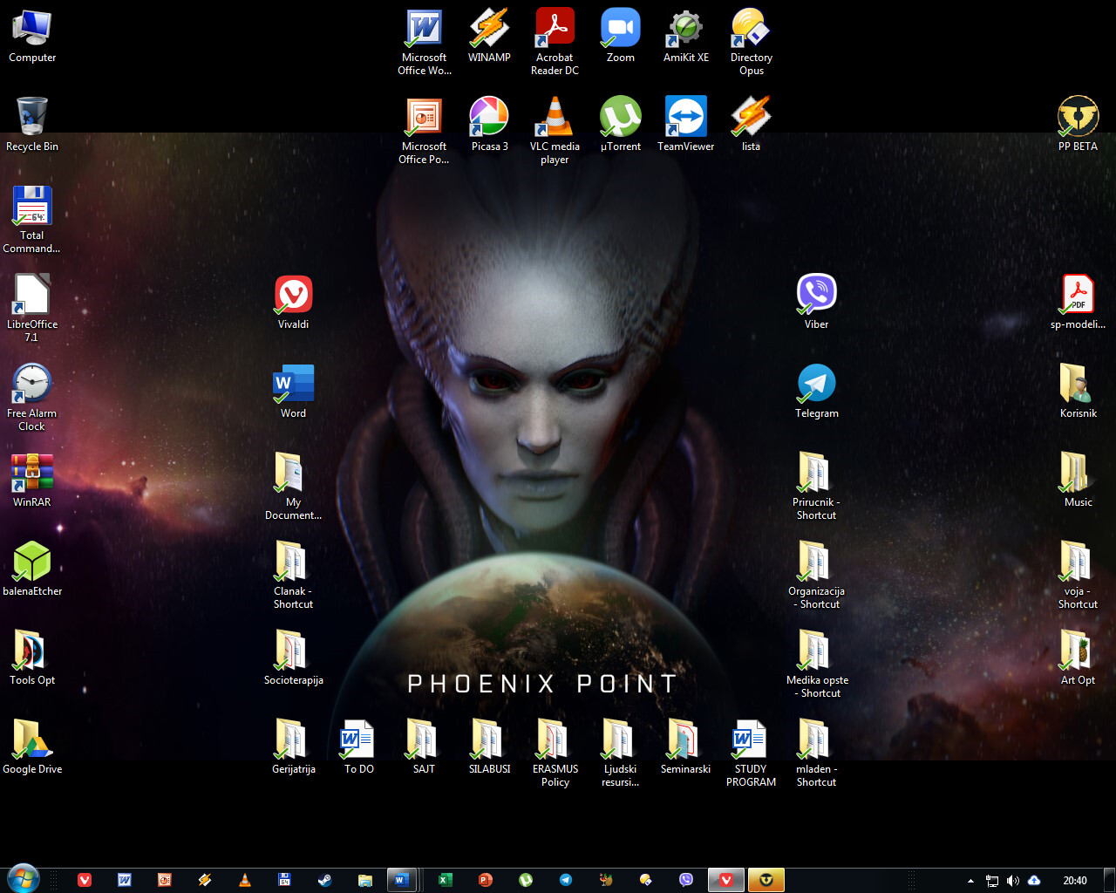This screenshot has height=893, width=1116.
Task: Open the PP BETA game shortcut
Action: pos(1078,118)
